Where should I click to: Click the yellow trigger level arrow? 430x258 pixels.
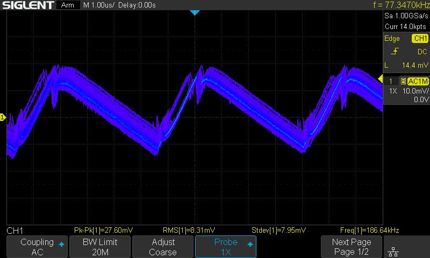381,79
